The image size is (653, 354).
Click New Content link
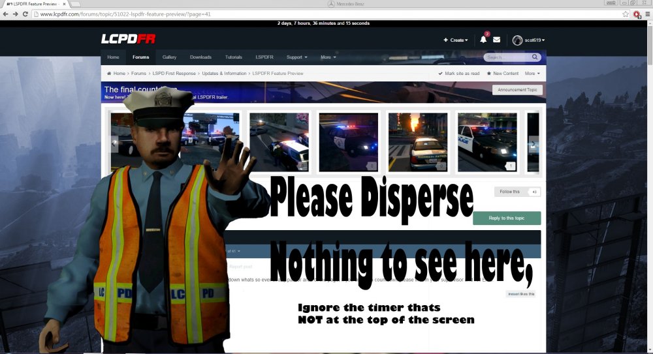(503, 73)
